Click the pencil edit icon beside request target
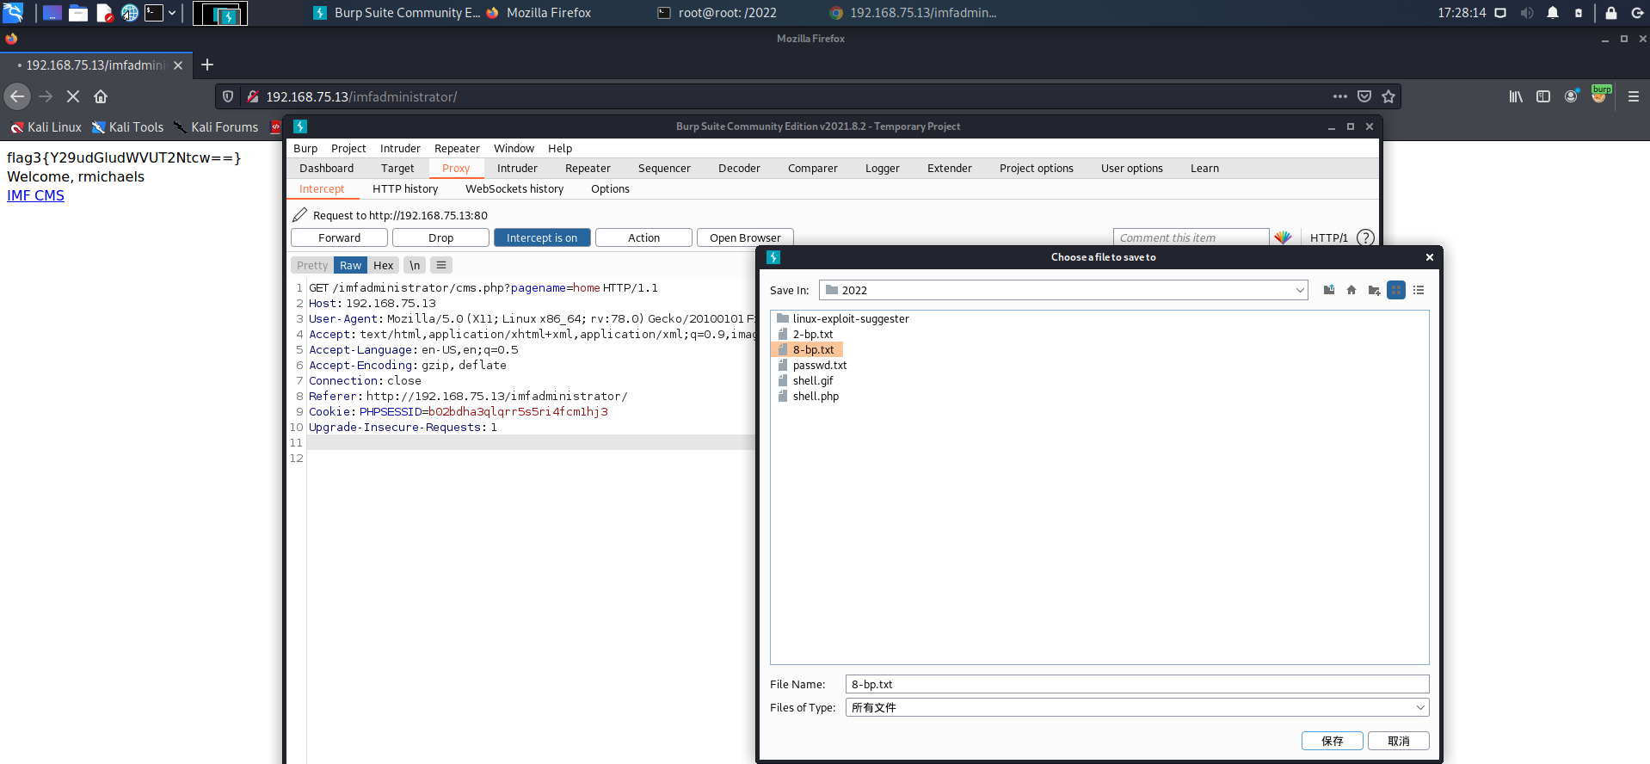The height and width of the screenshot is (764, 1650). point(299,215)
